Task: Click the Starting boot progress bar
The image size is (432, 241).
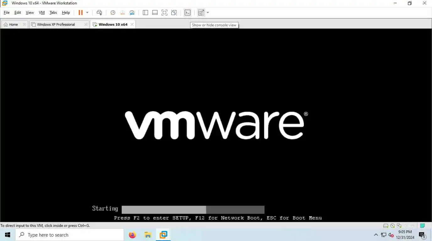Action: [193, 210]
